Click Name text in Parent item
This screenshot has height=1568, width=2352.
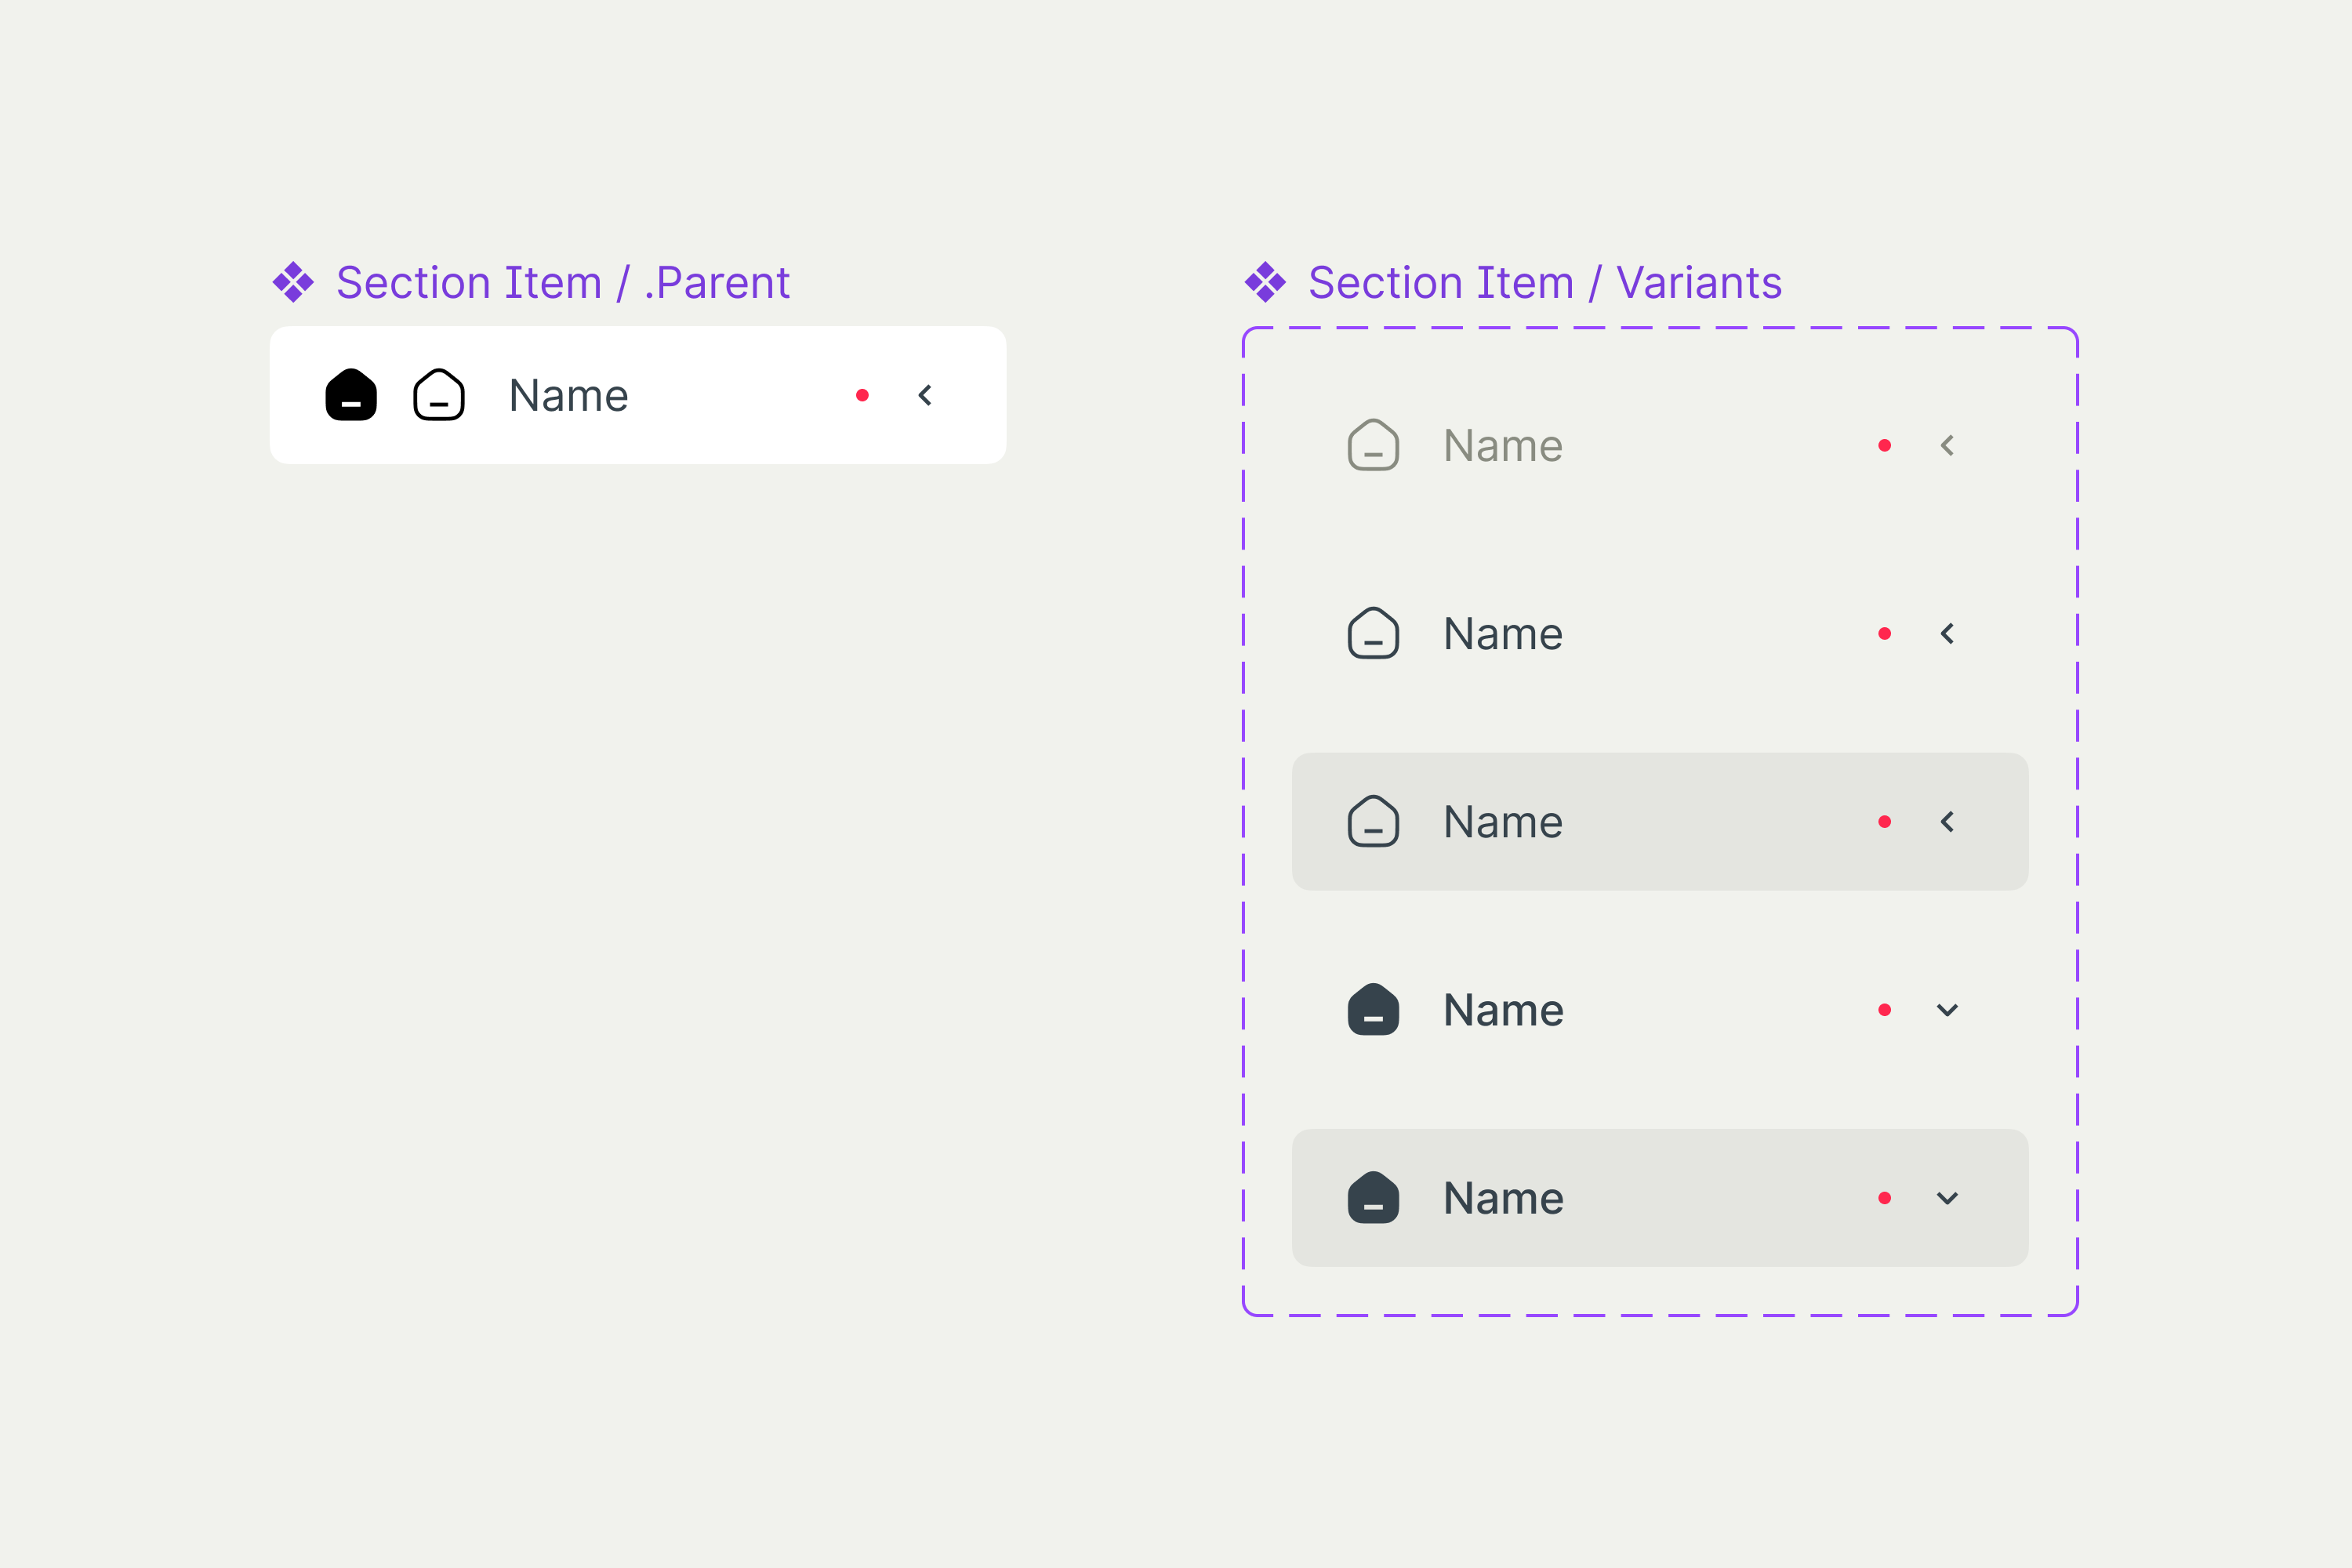tap(568, 395)
